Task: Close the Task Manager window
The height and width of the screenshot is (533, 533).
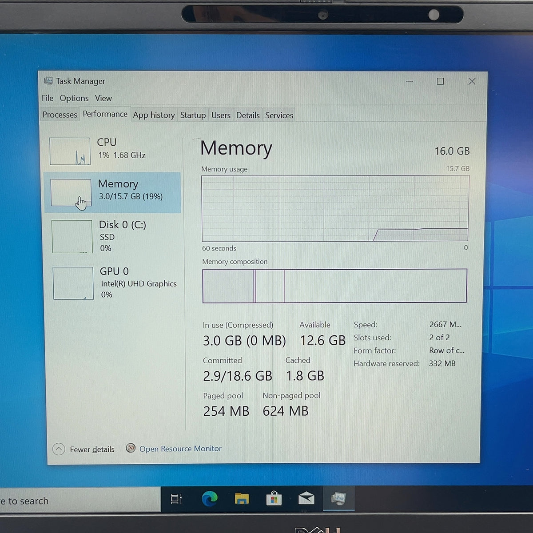Action: pyautogui.click(x=472, y=81)
